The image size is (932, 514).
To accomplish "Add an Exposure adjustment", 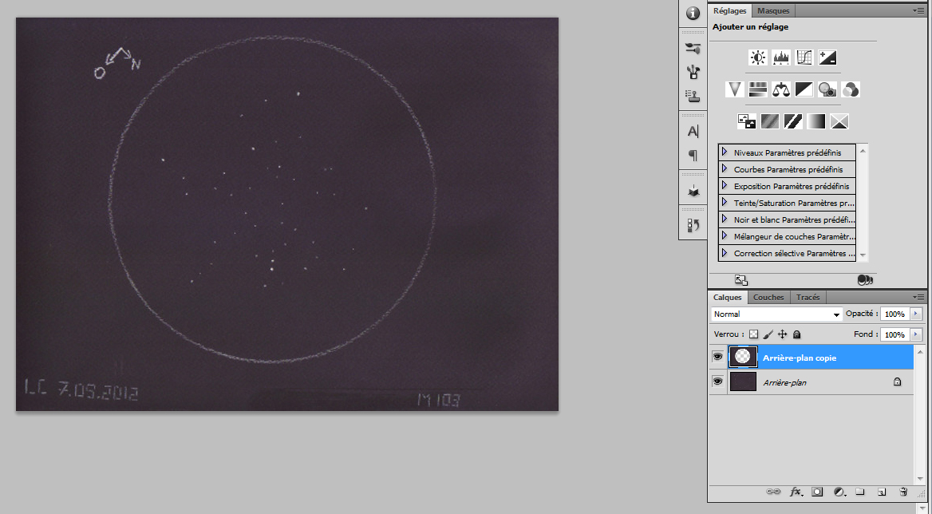I will (827, 57).
